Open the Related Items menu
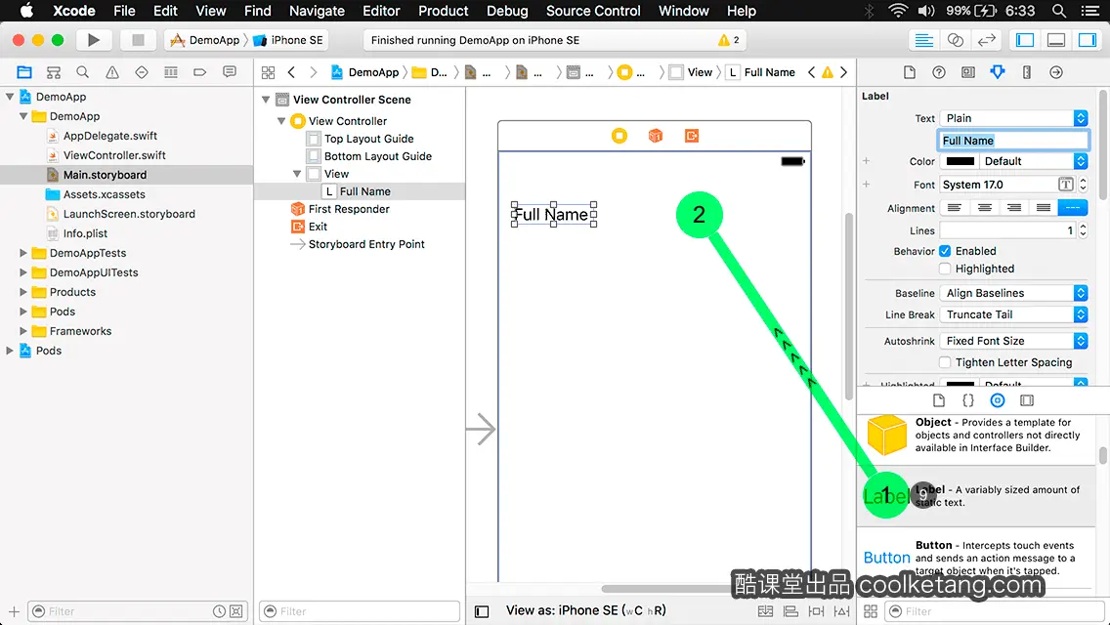 269,72
